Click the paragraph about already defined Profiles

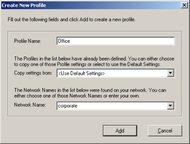(x=94, y=62)
